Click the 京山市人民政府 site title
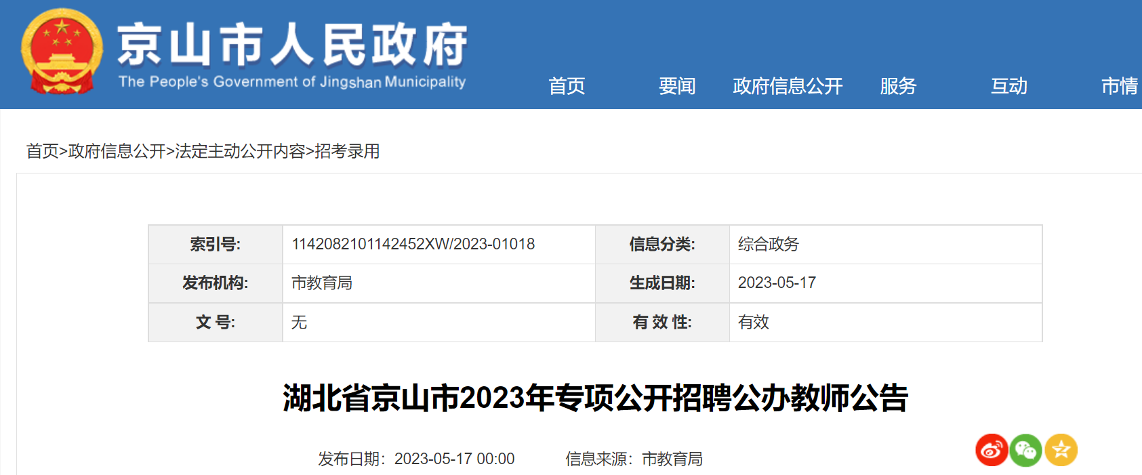Screen dimensions: 1142x475 click(292, 45)
